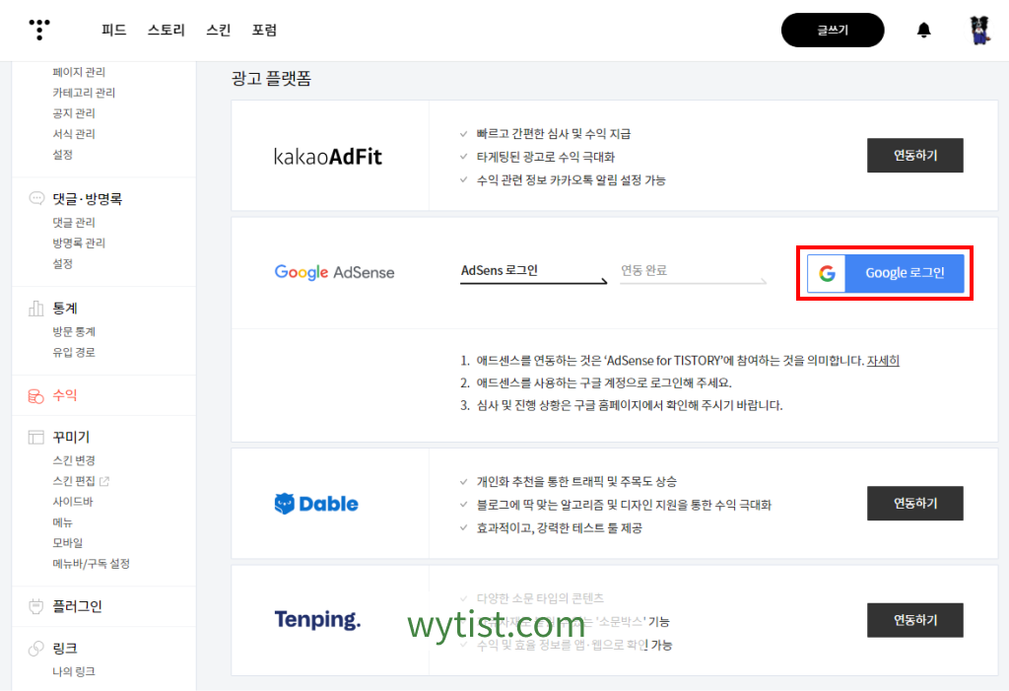Image resolution: width=1009 pixels, height=691 pixels.
Task: Open 나의 링크
Action: click(73, 671)
